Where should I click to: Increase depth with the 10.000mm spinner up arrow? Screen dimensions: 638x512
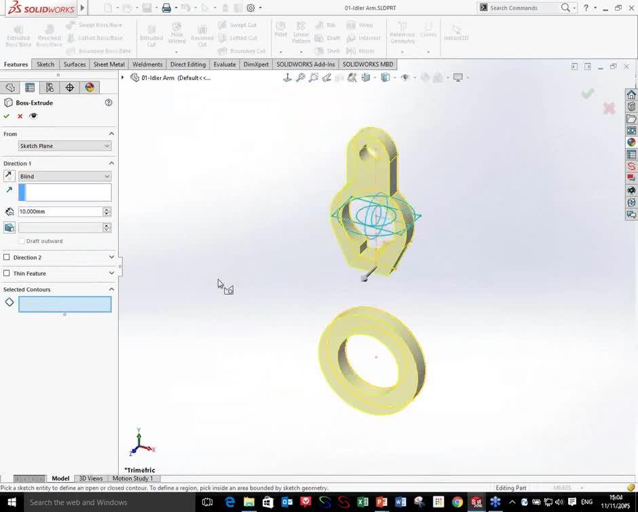click(107, 208)
